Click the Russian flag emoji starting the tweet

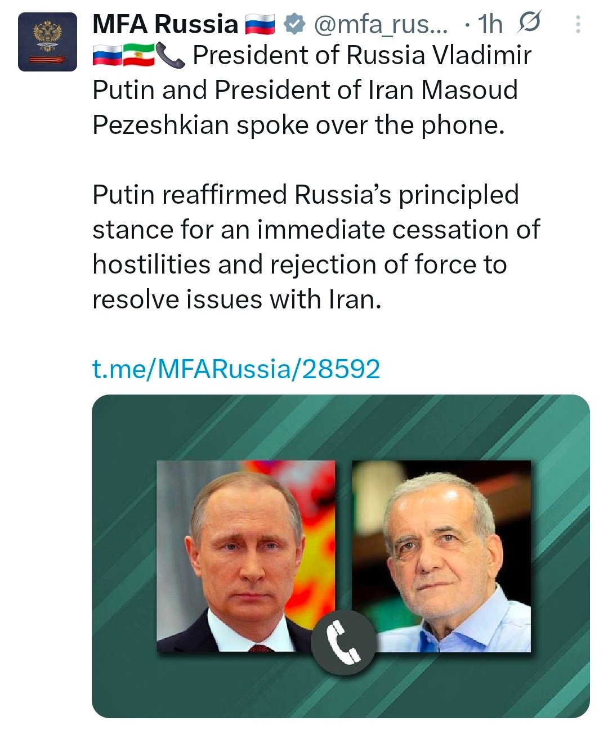107,56
